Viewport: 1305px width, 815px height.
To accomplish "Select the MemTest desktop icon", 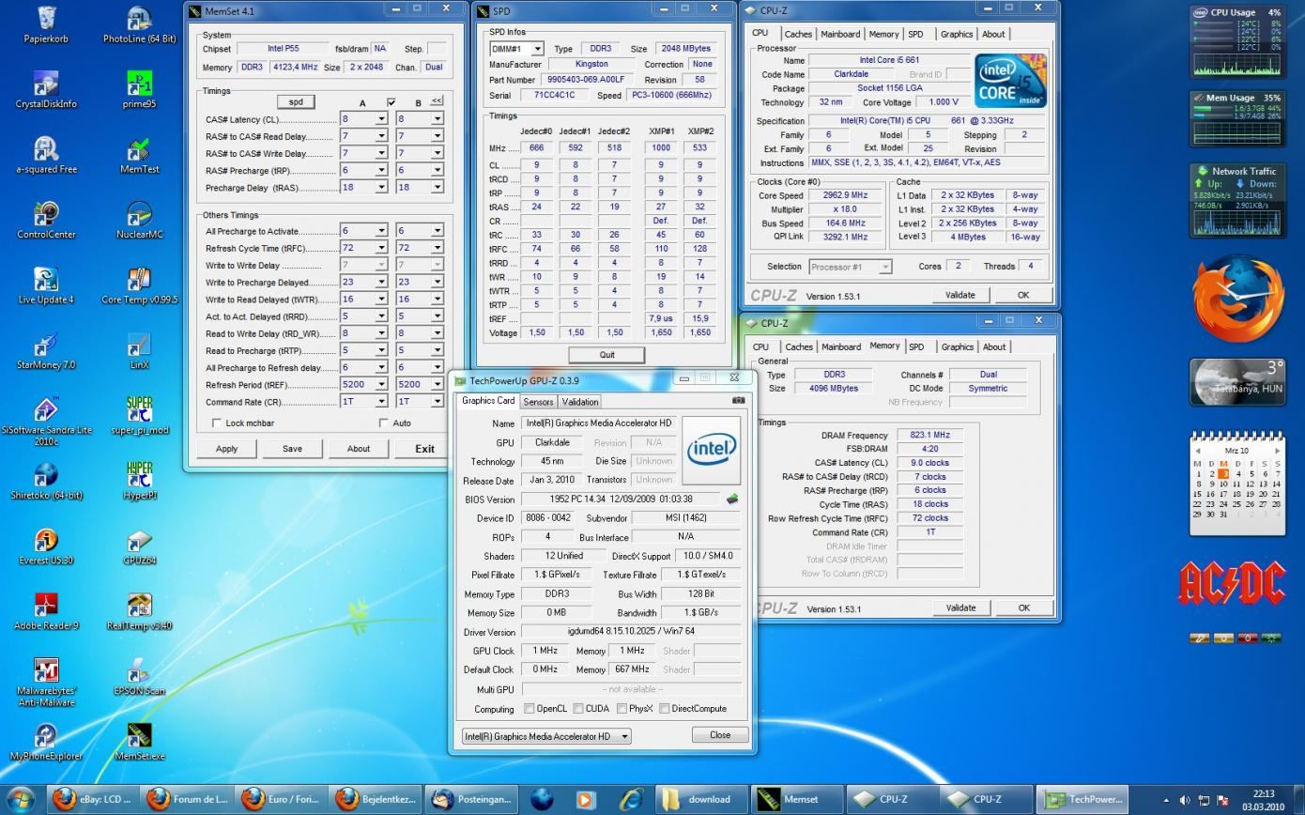I will click(139, 155).
